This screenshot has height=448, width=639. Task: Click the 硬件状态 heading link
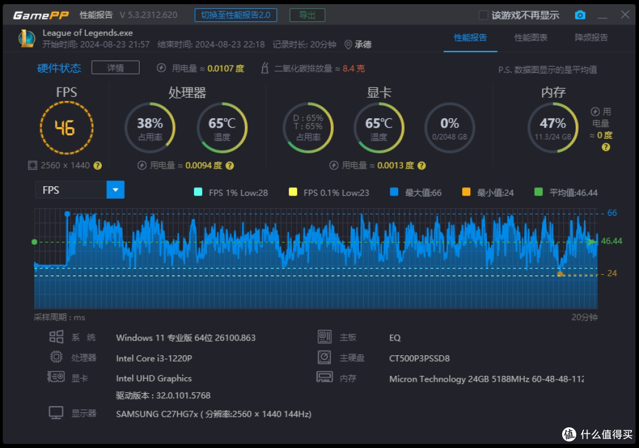pyautogui.click(x=59, y=68)
